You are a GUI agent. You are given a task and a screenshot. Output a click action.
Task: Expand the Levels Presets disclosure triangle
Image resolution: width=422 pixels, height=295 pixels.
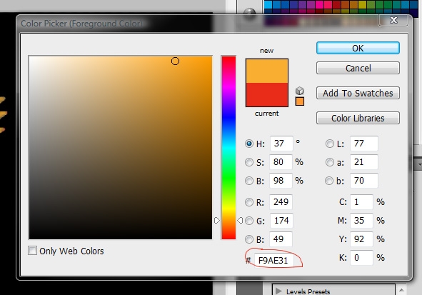tap(278, 291)
